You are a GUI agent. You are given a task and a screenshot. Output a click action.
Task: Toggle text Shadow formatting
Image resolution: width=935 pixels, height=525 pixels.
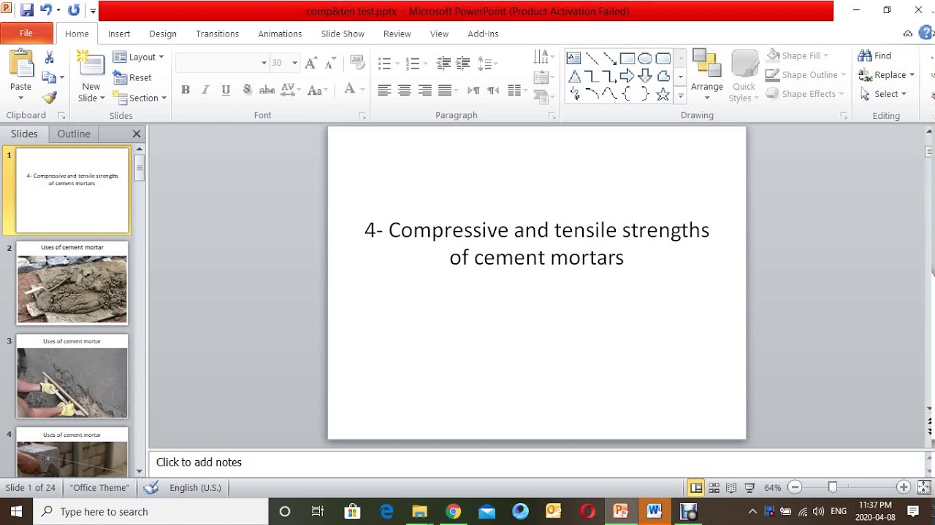247,90
